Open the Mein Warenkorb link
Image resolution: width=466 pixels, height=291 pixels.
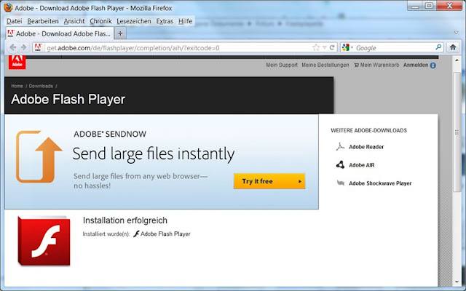[379, 65]
